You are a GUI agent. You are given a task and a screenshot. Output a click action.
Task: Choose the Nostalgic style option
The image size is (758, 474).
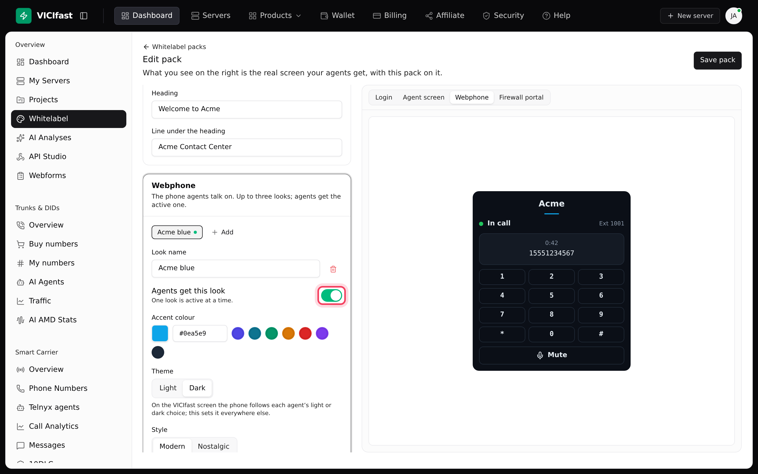[x=214, y=446]
